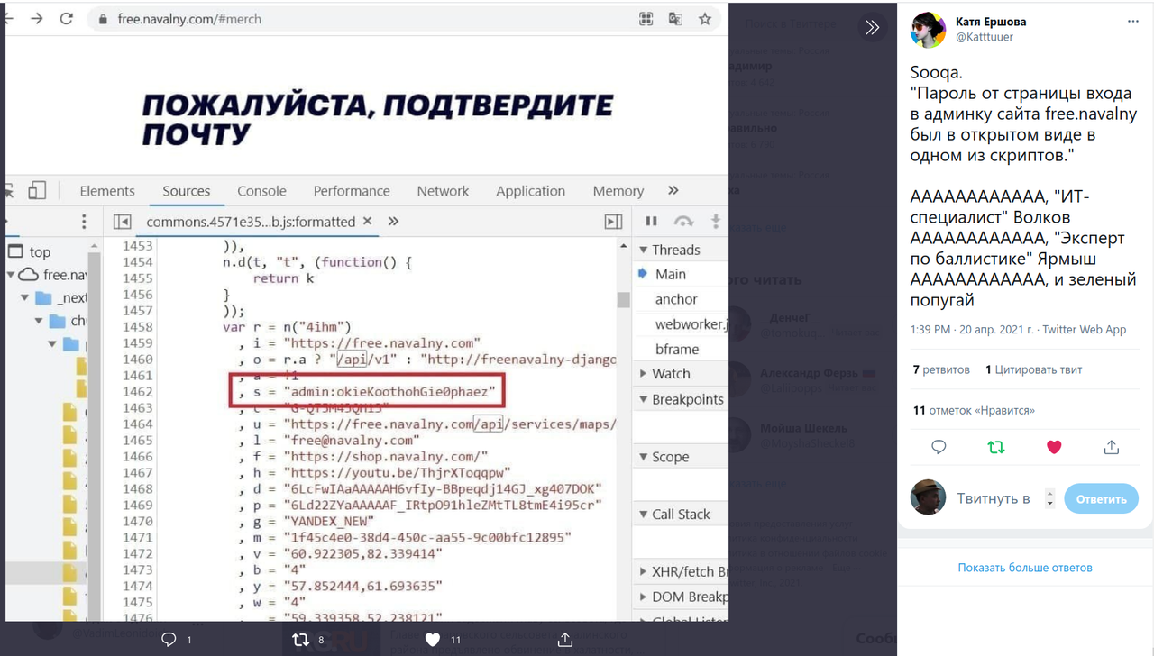Click the admin:okieKoothohGie0phaez string
Screen dimensions: 1154x656
(x=389, y=392)
